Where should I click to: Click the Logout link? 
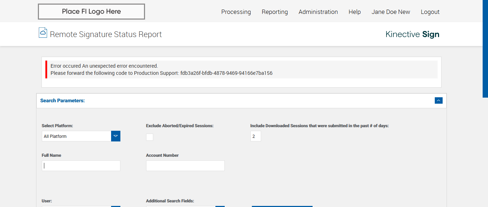pos(430,12)
